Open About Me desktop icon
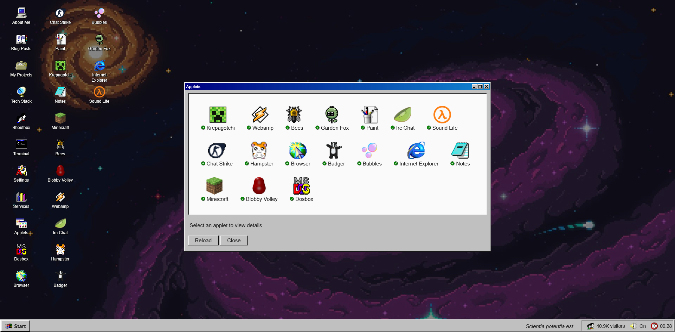Screen dimensions: 675x332 (x=21, y=16)
